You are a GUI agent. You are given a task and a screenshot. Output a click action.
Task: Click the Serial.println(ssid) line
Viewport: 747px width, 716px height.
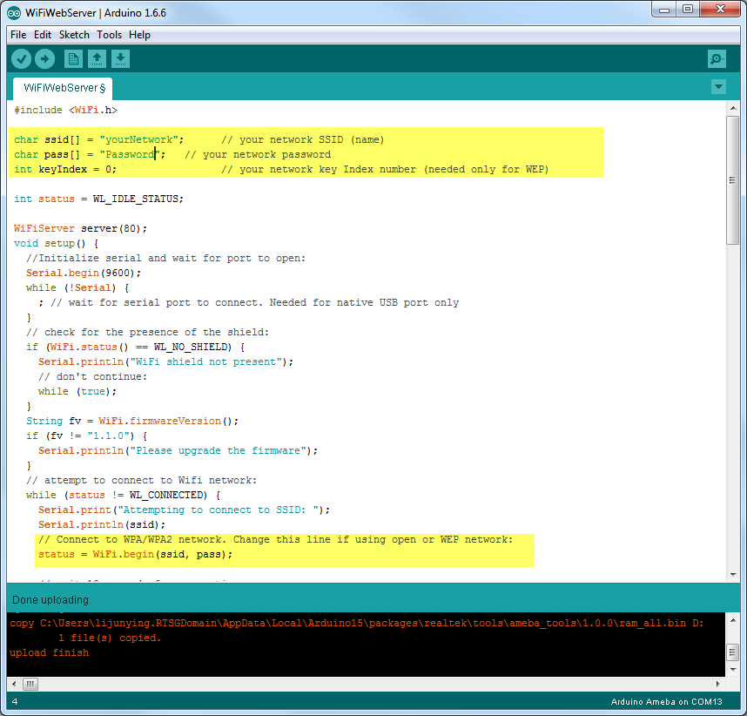[x=102, y=524]
